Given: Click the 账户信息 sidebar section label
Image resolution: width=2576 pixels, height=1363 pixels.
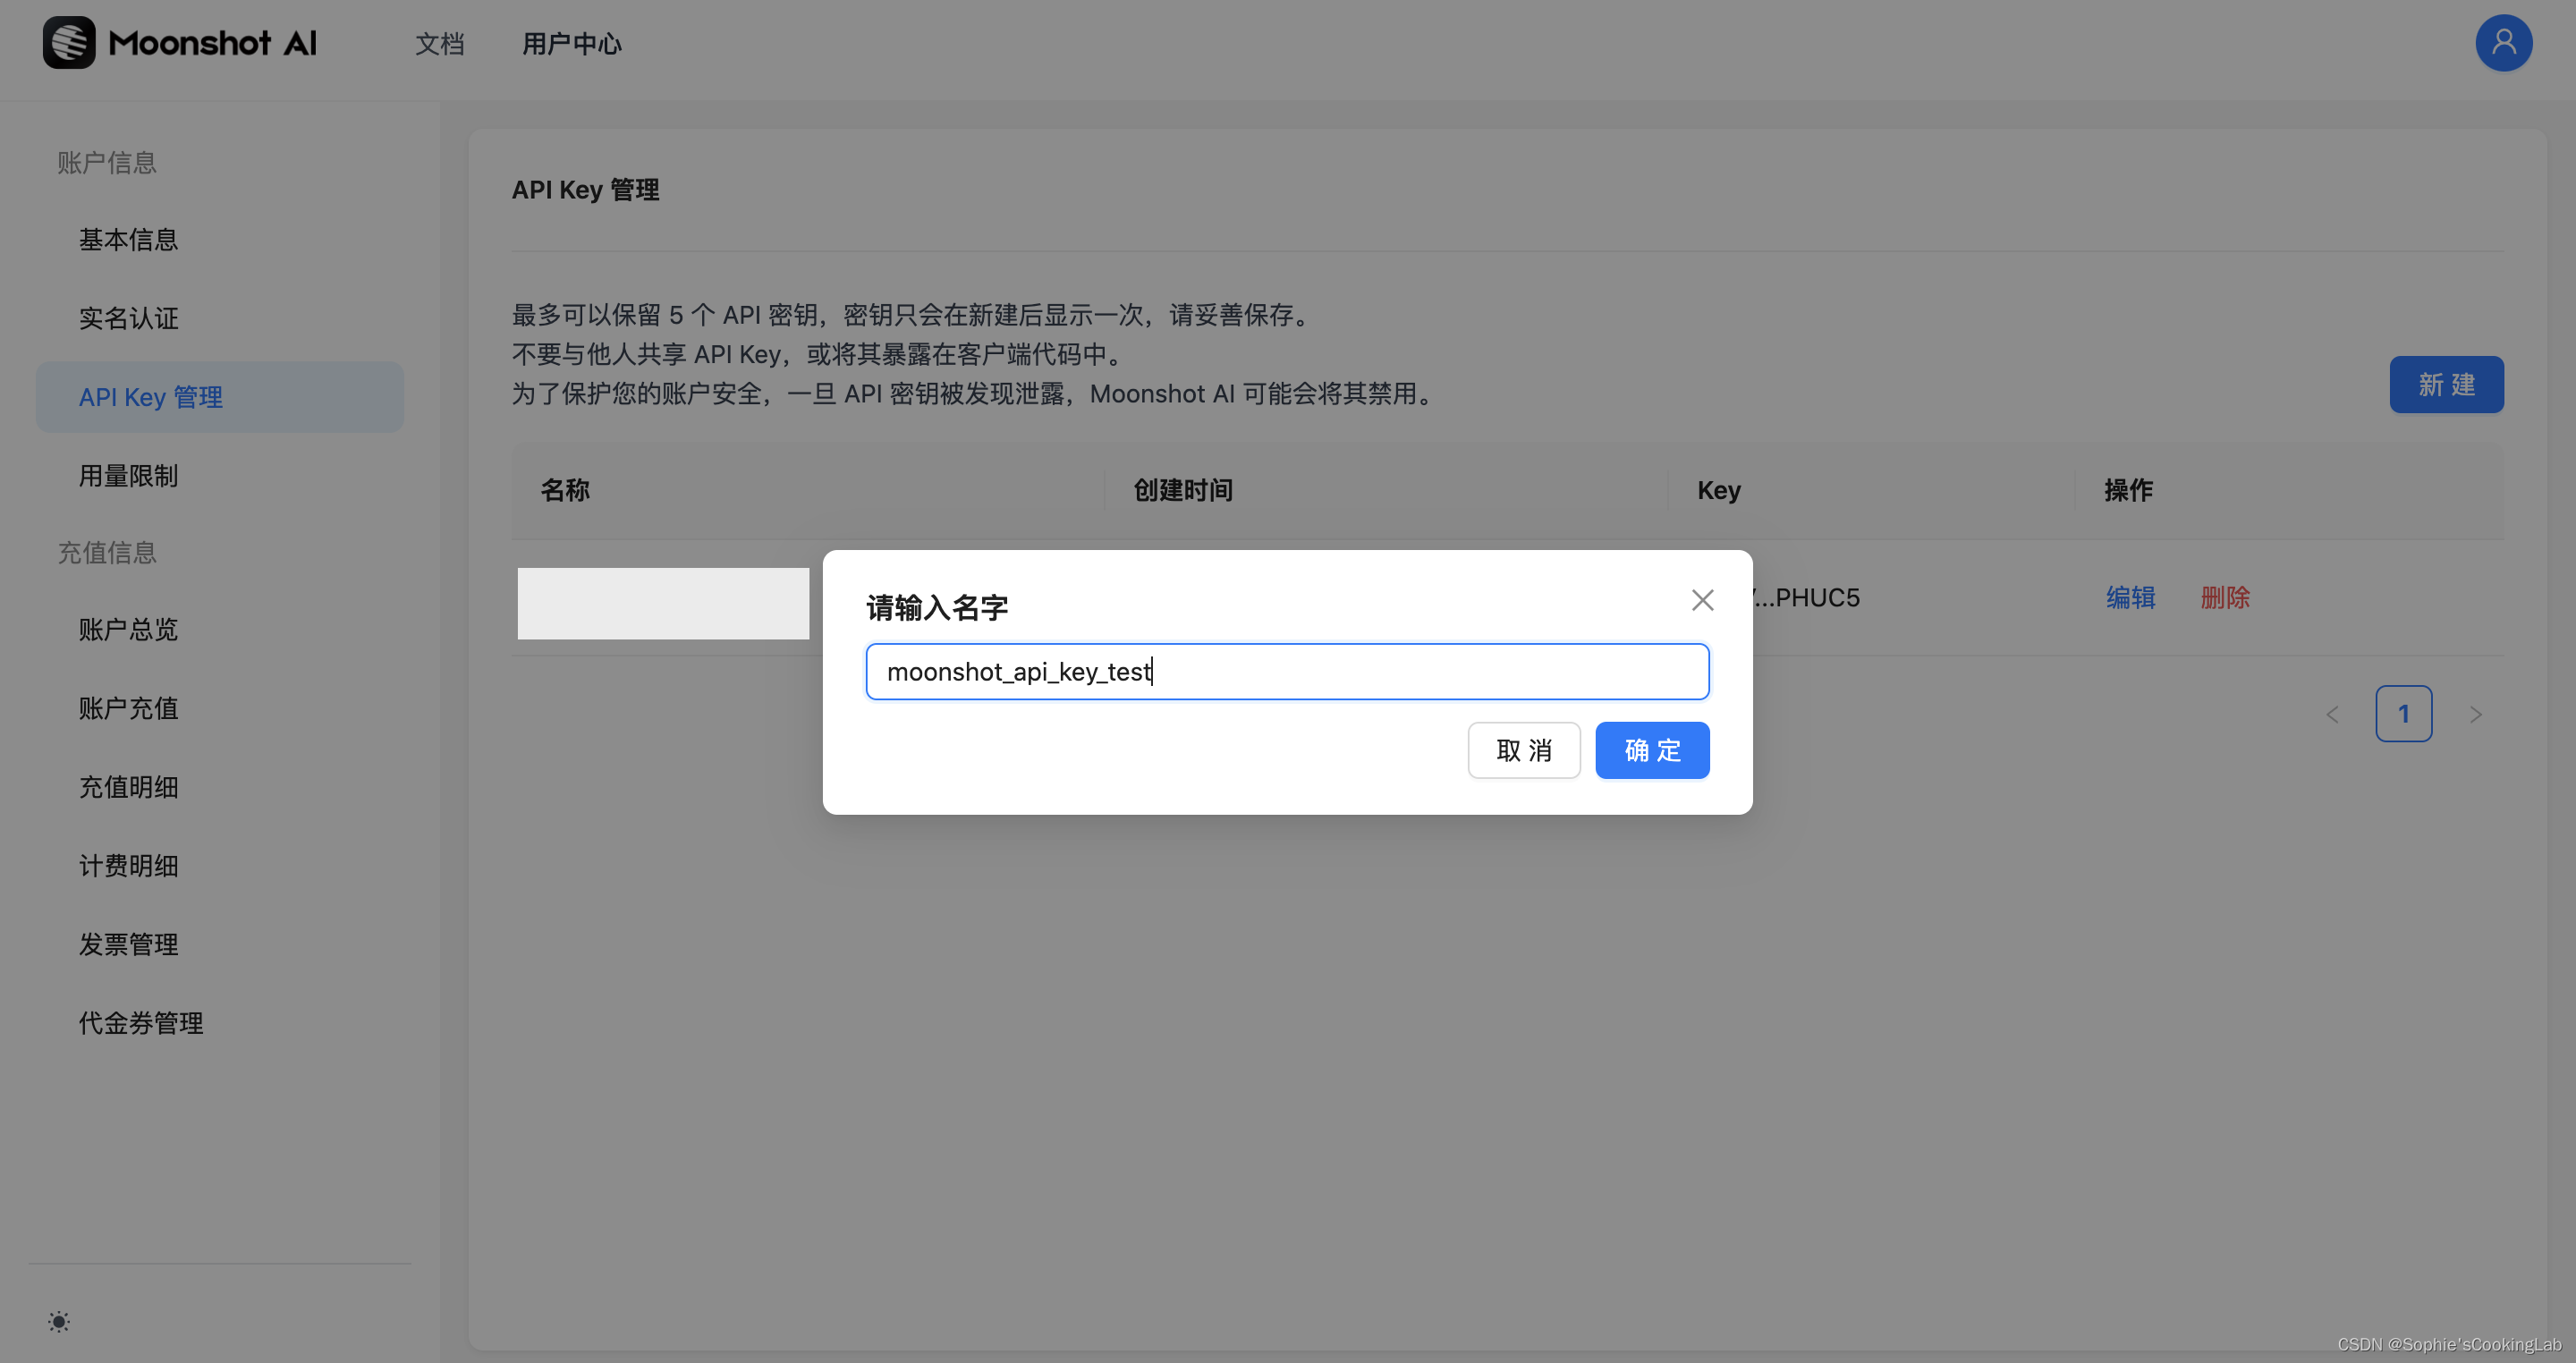Looking at the screenshot, I should 107,162.
